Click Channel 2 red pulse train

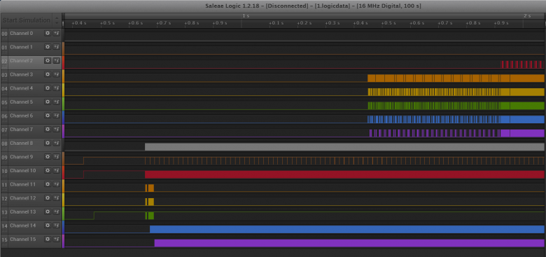[x=522, y=64]
